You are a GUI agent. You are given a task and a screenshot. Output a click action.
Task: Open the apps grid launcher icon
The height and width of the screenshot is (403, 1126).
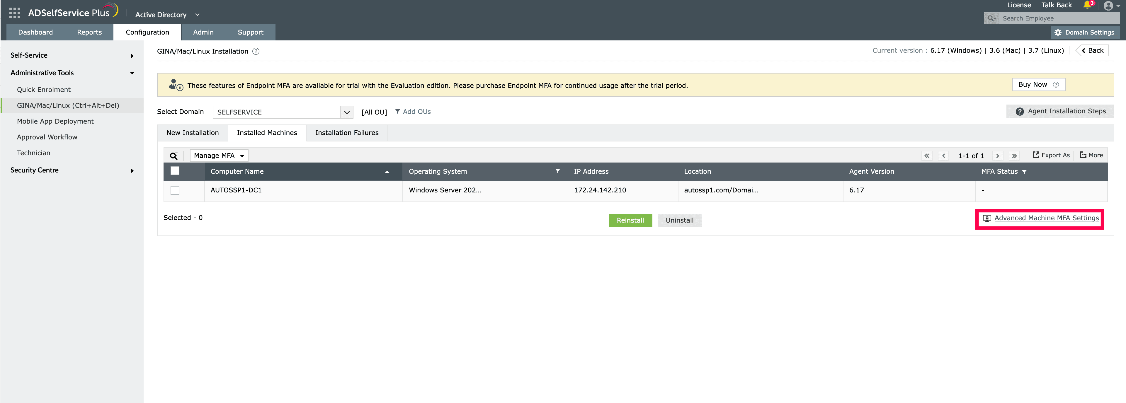14,13
